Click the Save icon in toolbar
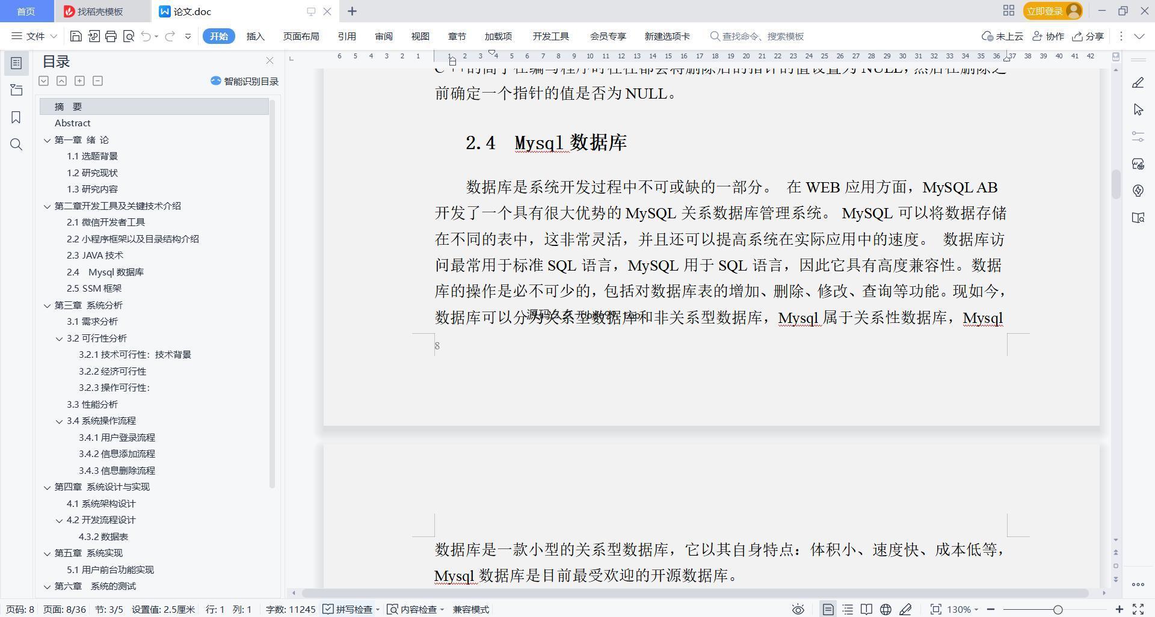This screenshot has width=1155, height=617. click(76, 37)
